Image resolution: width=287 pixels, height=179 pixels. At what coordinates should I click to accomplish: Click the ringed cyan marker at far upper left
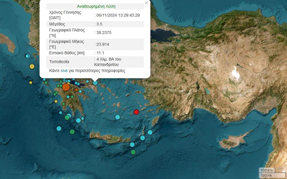pos(27,56)
